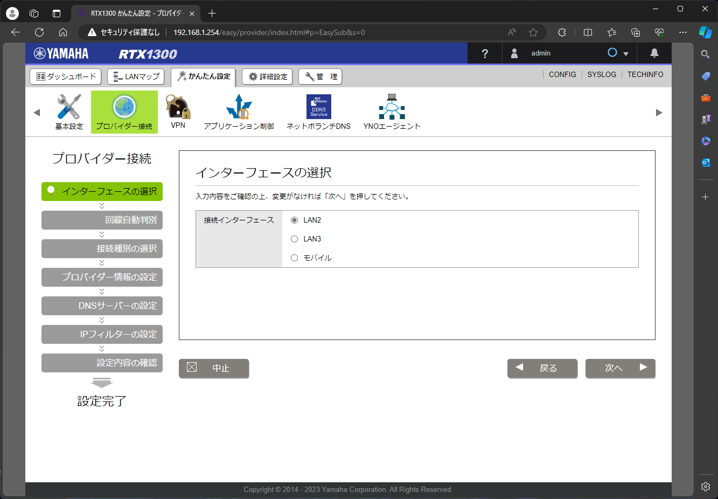Click the 設定完了 label

pyautogui.click(x=102, y=401)
